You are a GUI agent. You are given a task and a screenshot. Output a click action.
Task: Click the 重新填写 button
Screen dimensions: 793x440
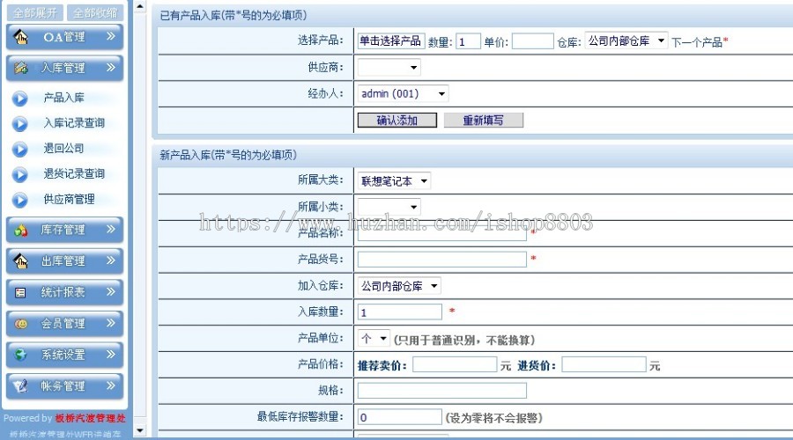point(484,121)
